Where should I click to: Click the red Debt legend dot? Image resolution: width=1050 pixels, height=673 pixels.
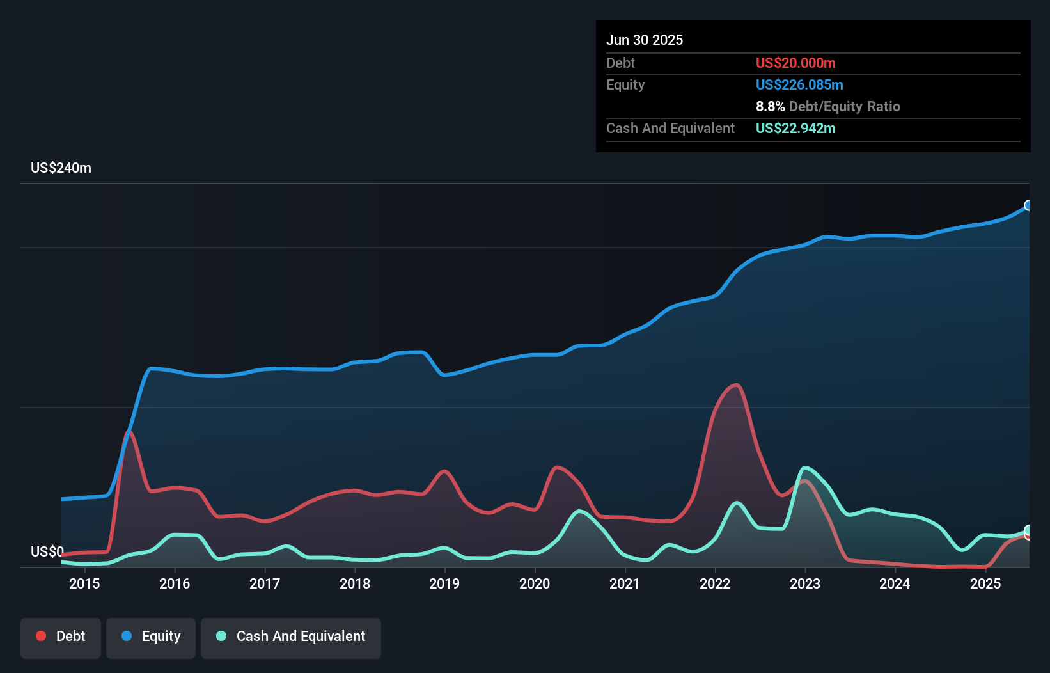tap(40, 635)
